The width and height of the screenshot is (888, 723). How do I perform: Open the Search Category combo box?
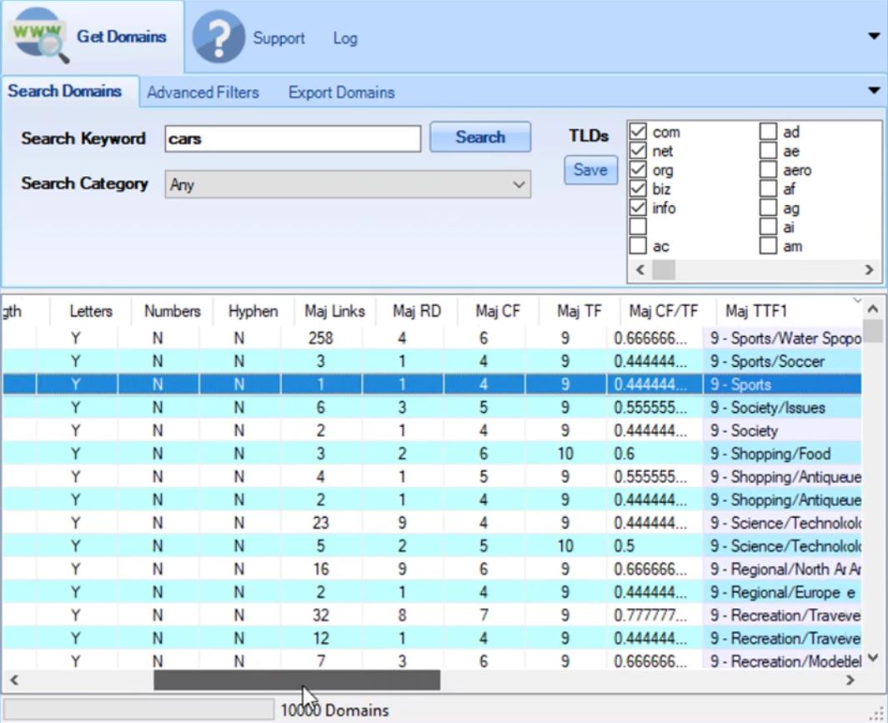point(348,185)
